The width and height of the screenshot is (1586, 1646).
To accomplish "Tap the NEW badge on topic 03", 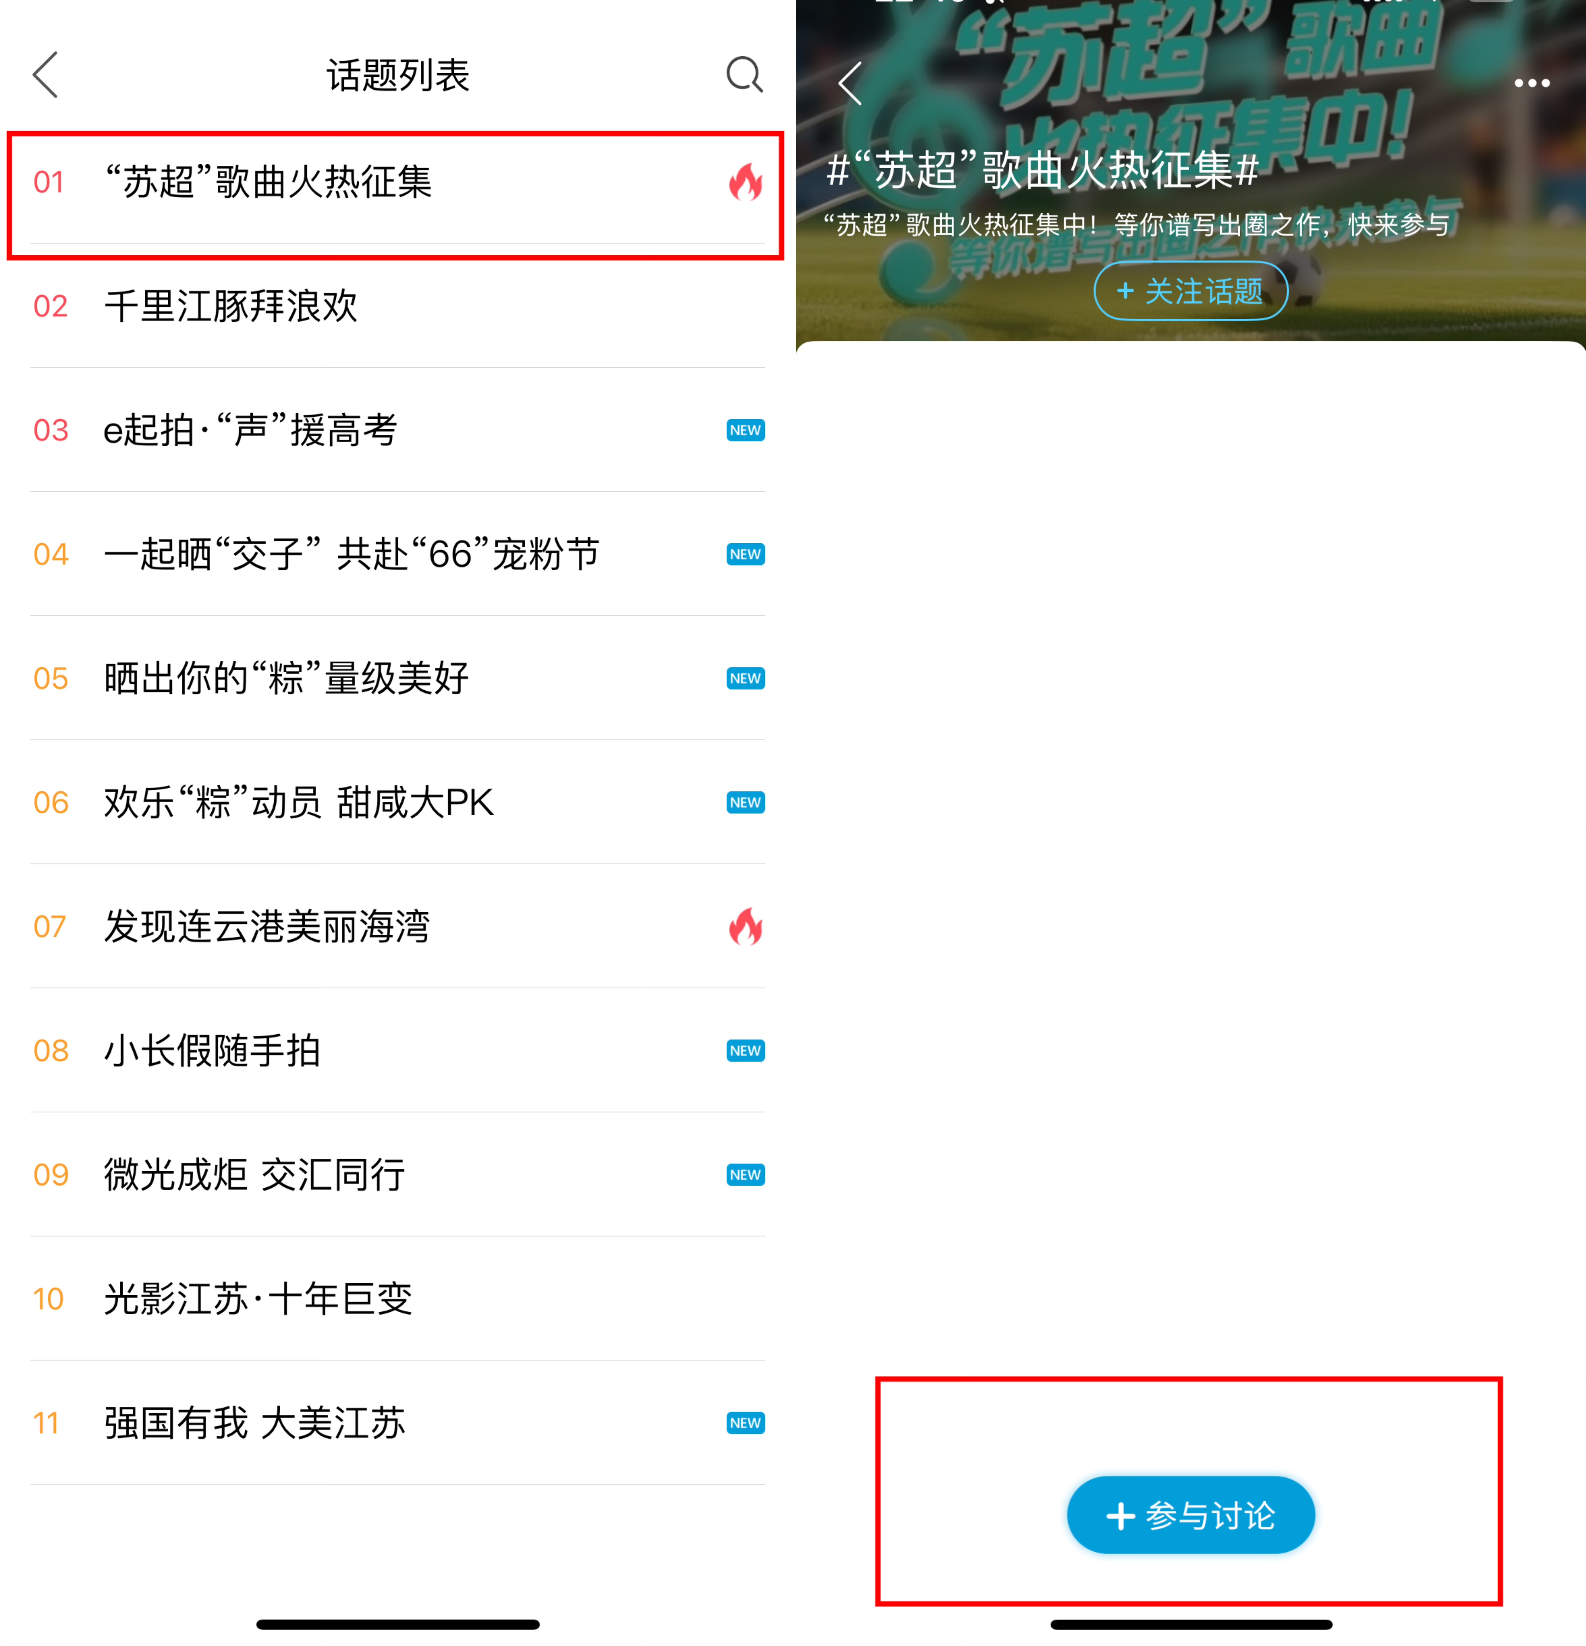I will point(745,430).
